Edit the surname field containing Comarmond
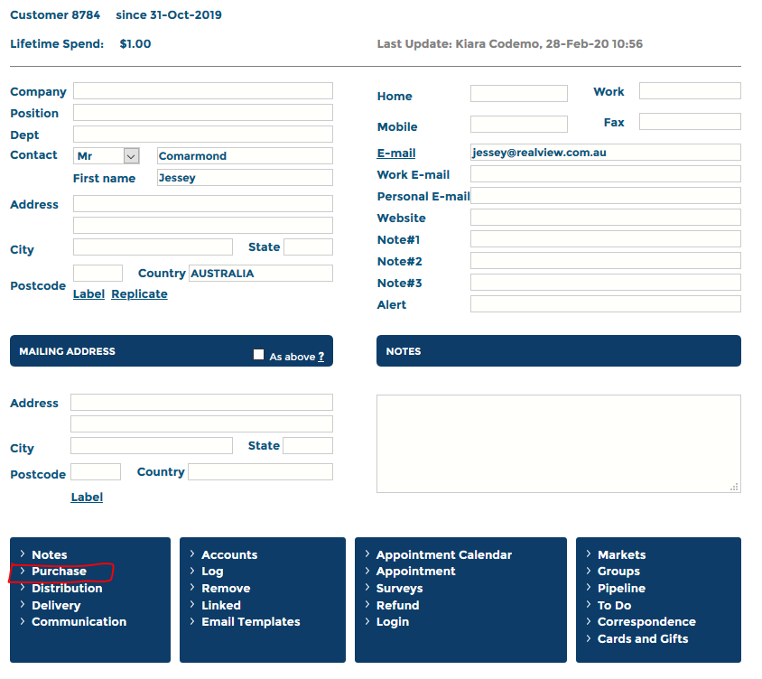 pos(245,156)
